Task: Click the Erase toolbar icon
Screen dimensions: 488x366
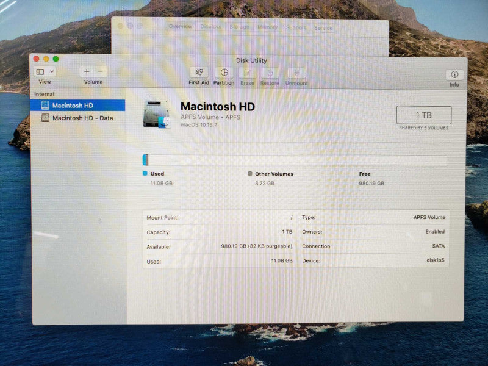Action: tap(247, 73)
